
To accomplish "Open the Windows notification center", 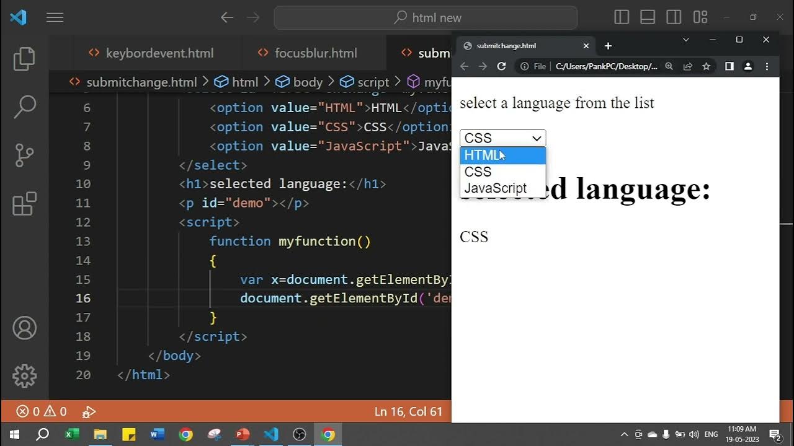I will 774,434.
